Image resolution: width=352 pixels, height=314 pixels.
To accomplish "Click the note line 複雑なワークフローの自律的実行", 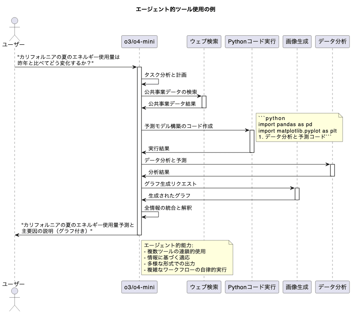I will [x=185, y=270].
